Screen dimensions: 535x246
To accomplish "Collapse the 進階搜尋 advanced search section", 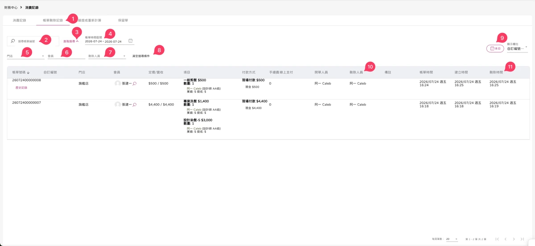I will tap(71, 41).
